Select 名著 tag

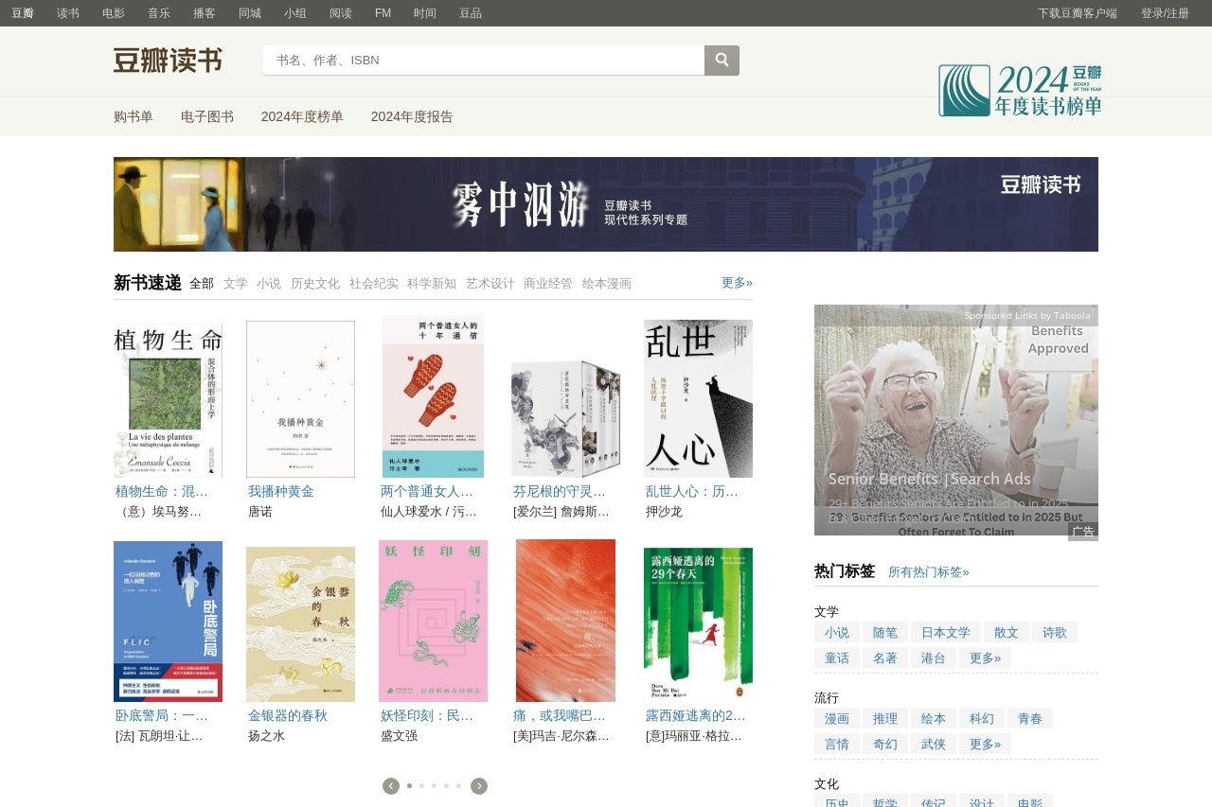885,658
